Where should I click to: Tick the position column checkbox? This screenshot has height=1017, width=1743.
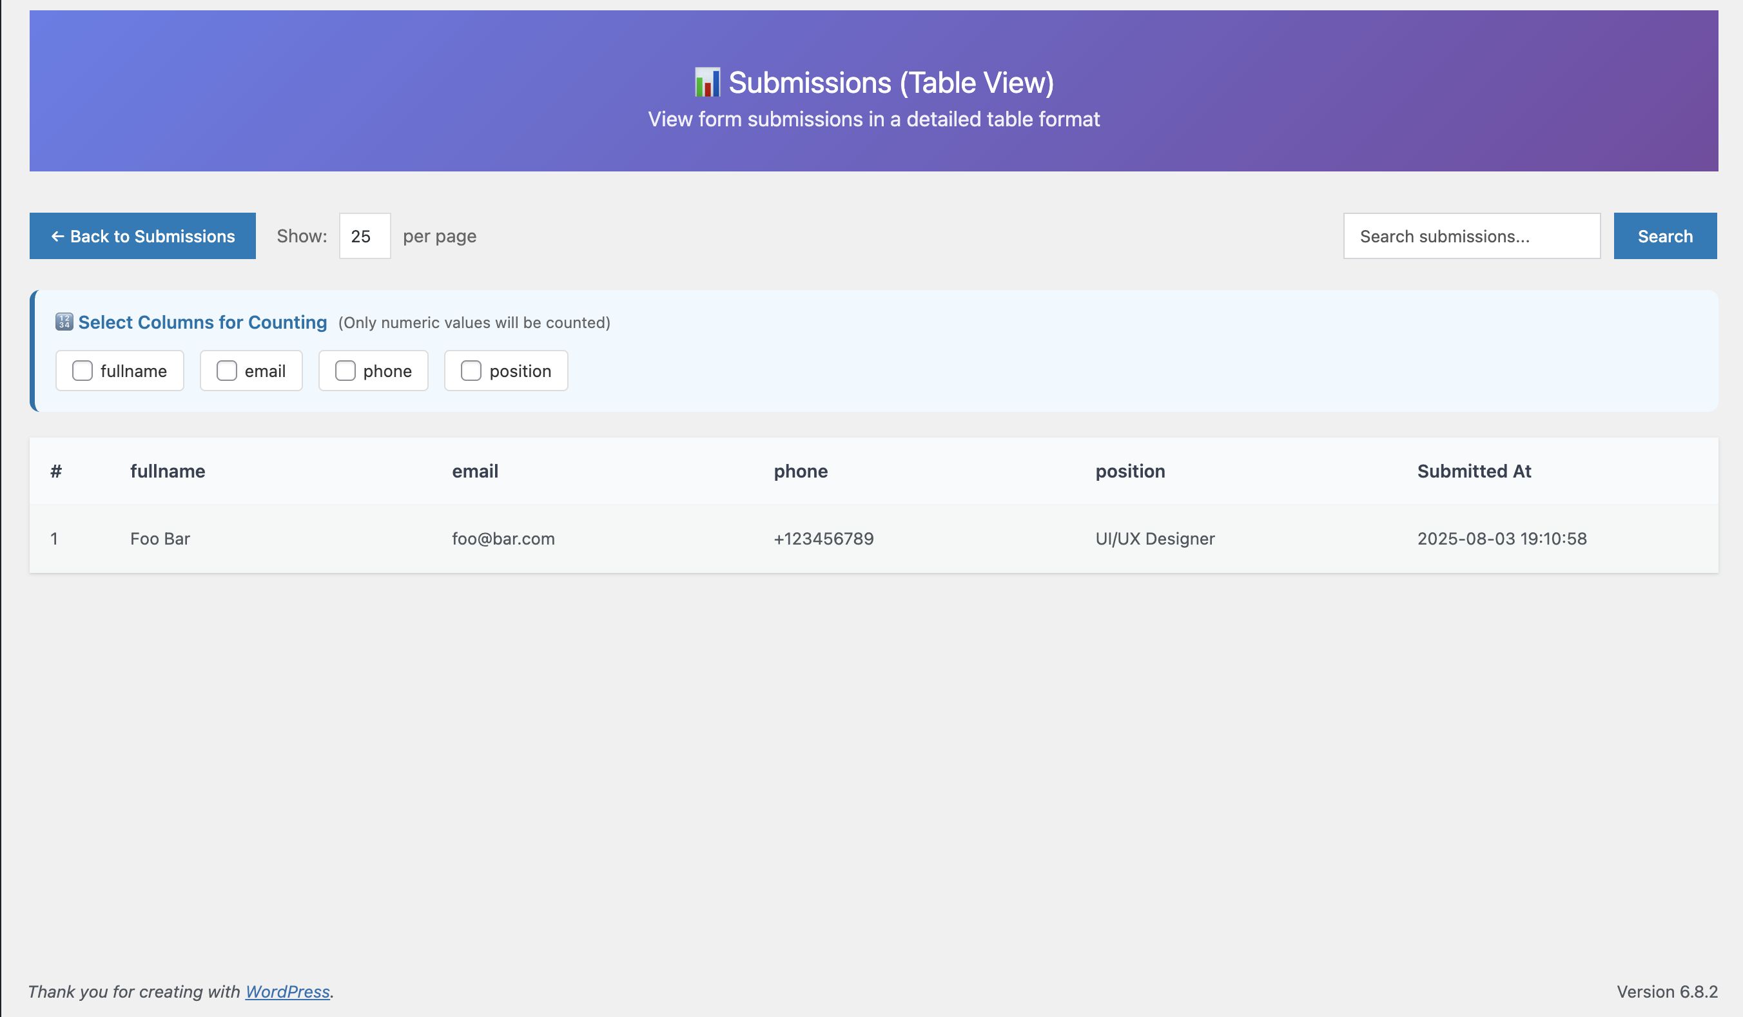point(471,371)
